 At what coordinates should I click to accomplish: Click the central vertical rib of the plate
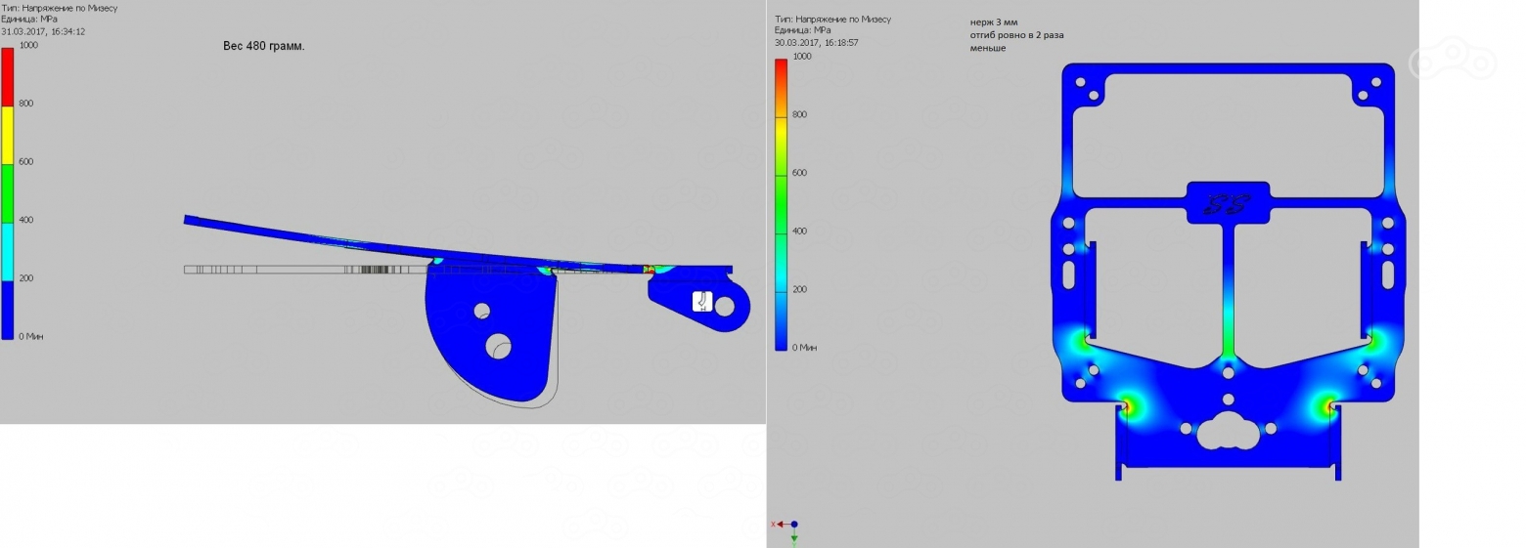coord(1229,293)
